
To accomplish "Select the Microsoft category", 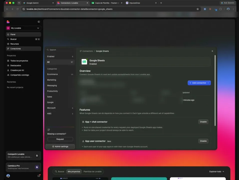I will pyautogui.click(x=60, y=108).
